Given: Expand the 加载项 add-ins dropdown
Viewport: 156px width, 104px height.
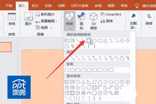Looking at the screenshot, I should [134, 25].
